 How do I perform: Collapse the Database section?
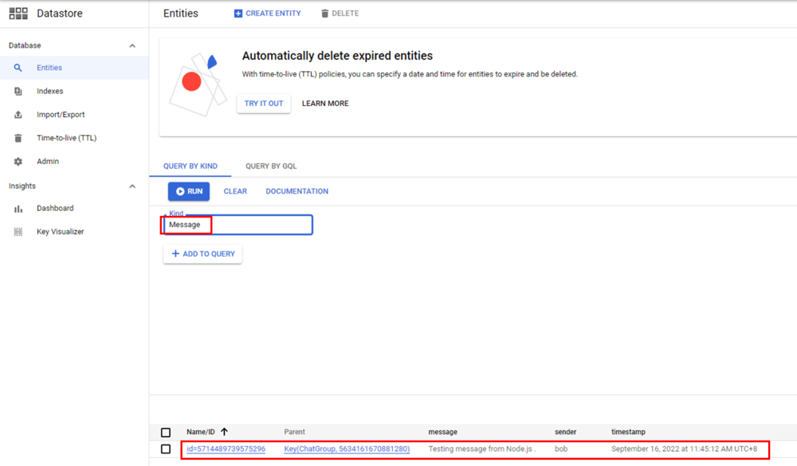click(x=132, y=45)
